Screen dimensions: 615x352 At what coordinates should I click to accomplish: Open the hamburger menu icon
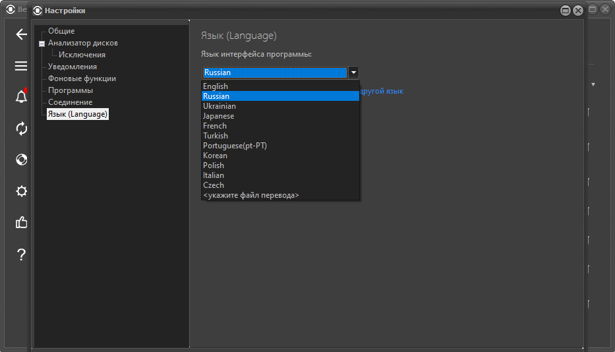(21, 66)
